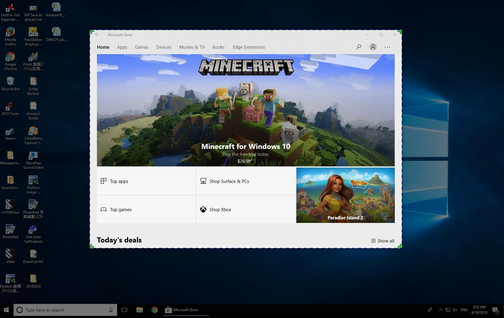Open the three-dot See more menu
The height and width of the screenshot is (318, 504).
point(387,47)
